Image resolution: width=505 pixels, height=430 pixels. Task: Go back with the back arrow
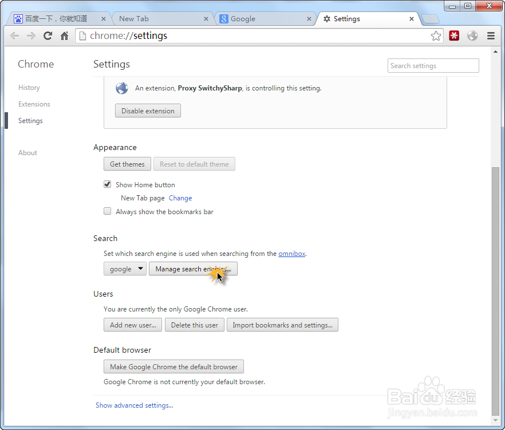point(14,35)
